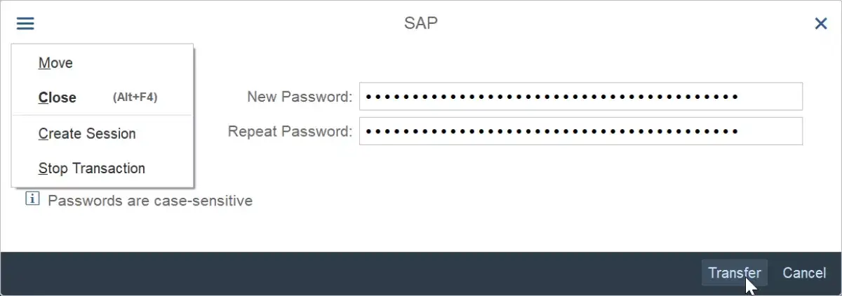This screenshot has height=296, width=842.
Task: Open the hamburger menu icon
Action: 25,24
